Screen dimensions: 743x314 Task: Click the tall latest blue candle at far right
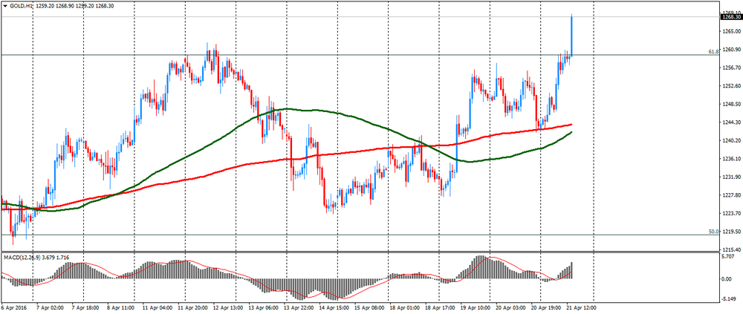(571, 34)
